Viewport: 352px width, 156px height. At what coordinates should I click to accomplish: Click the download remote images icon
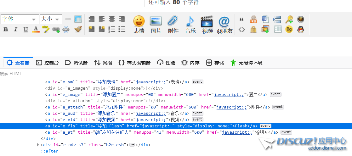(x=265, y=29)
